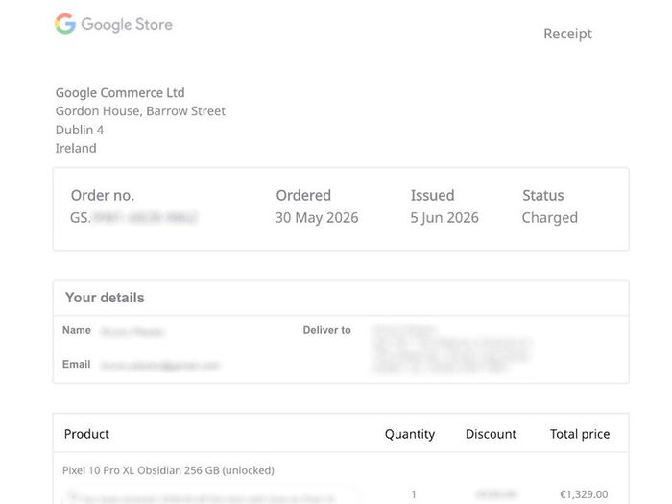Select the Google Commerce Ltd company name
Viewport: 672px width, 504px height.
tap(120, 92)
